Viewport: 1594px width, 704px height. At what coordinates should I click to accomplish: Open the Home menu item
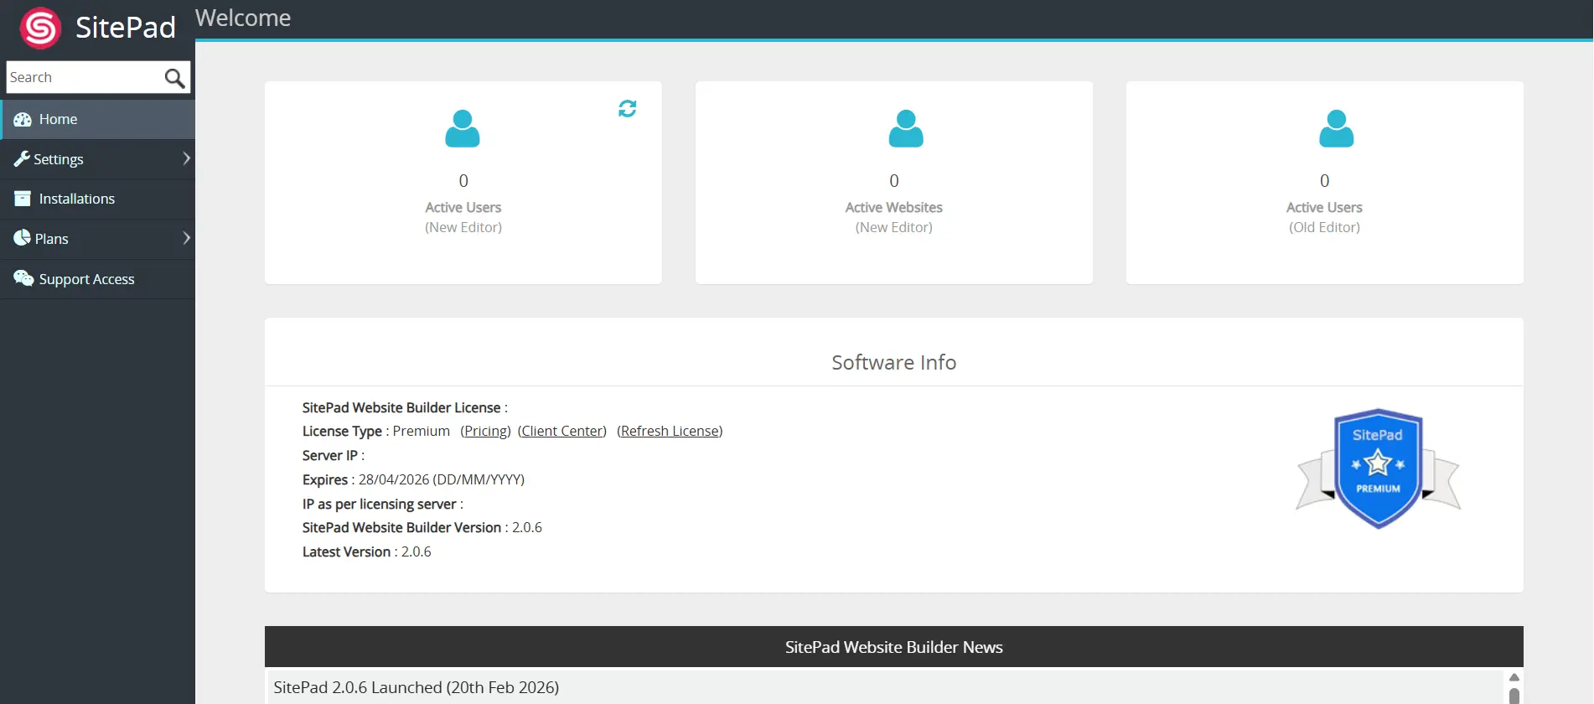pyautogui.click(x=97, y=119)
